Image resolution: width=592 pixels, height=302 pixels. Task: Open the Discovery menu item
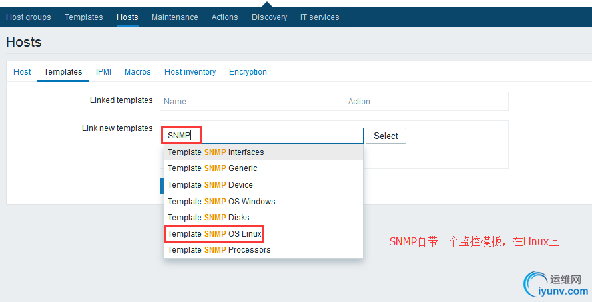tap(269, 17)
